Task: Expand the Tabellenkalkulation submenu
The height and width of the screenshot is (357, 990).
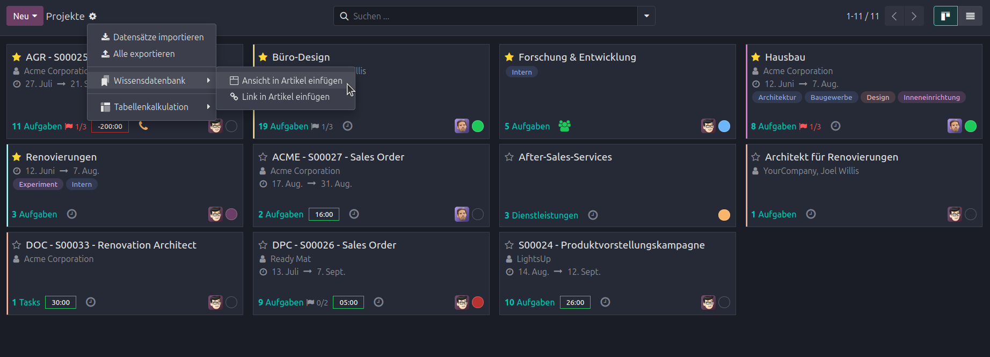Action: click(x=151, y=107)
